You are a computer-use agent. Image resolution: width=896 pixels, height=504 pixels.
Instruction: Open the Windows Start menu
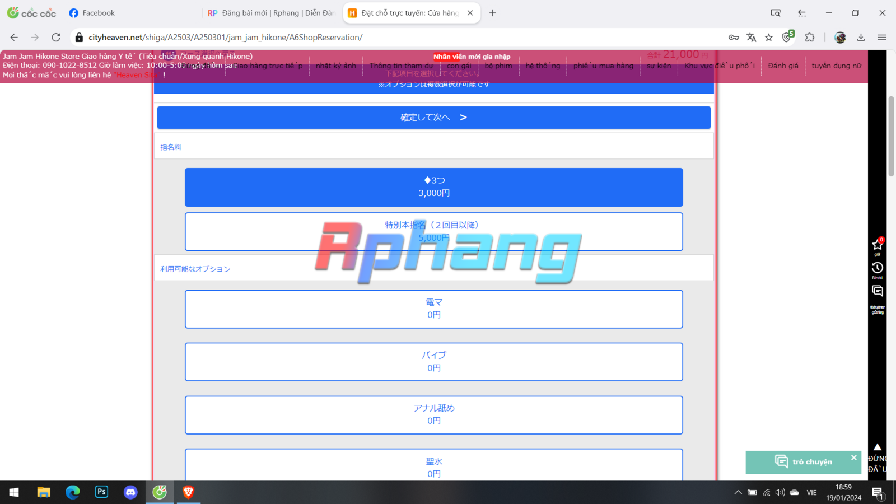[x=14, y=492]
